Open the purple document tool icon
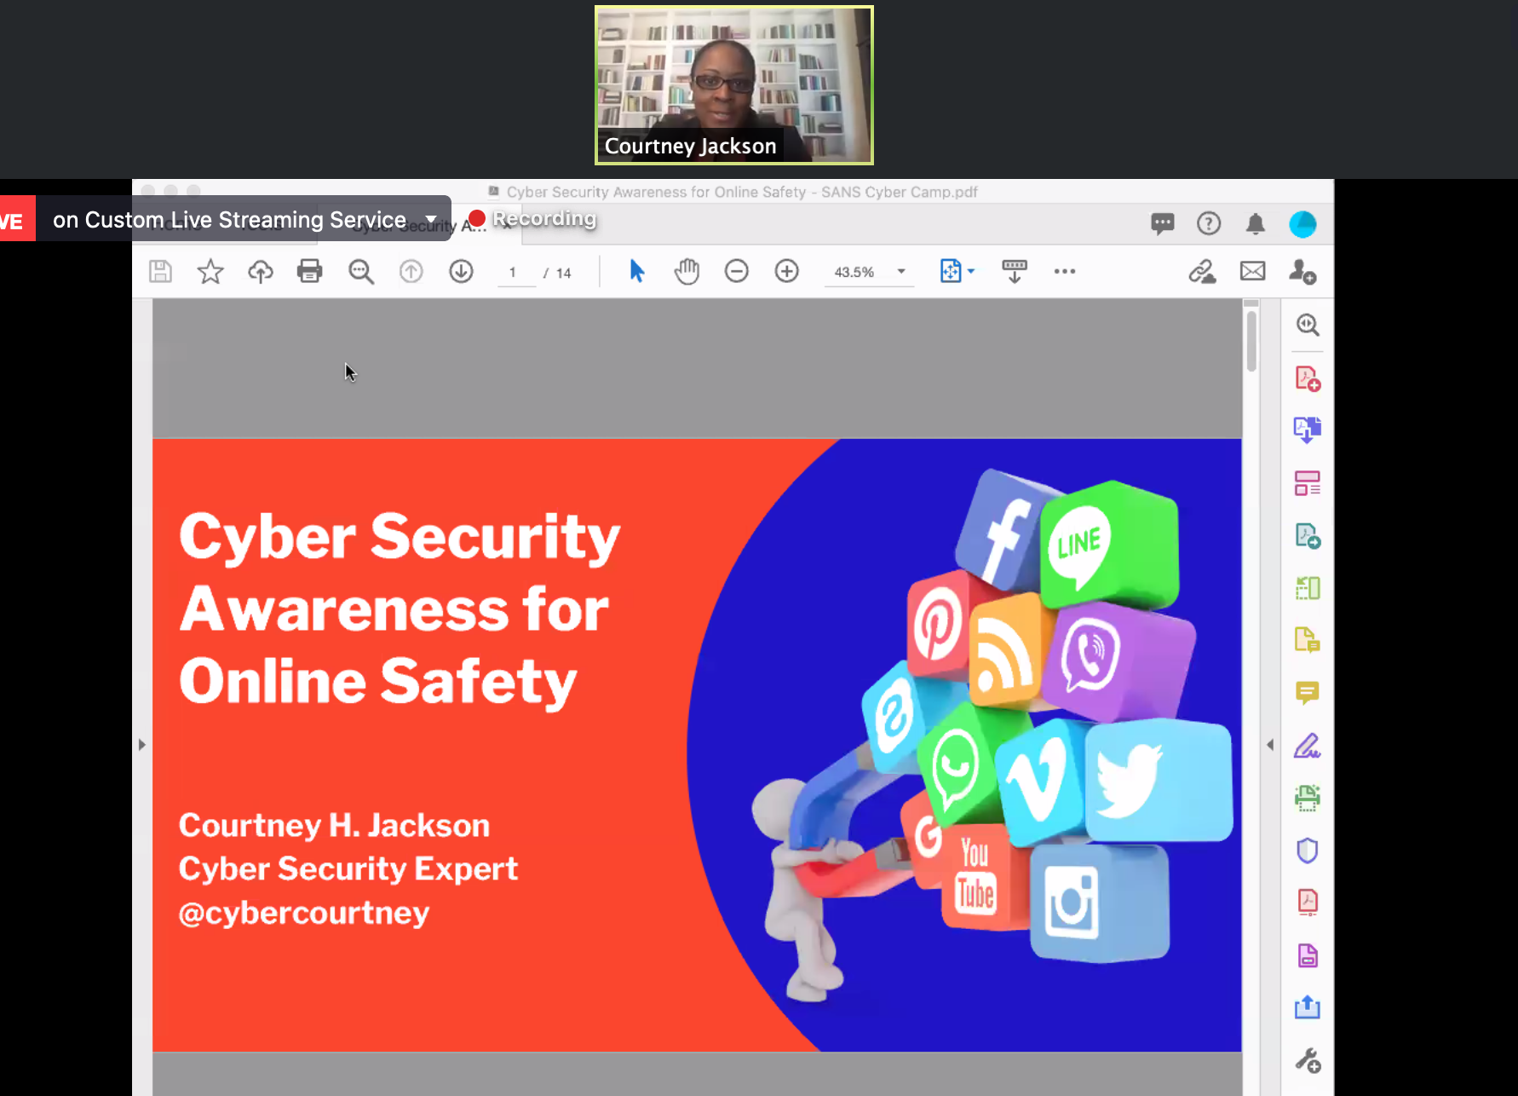The image size is (1518, 1096). (1308, 955)
